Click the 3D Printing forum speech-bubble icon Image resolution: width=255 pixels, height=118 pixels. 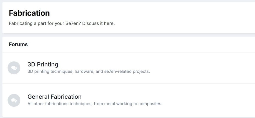point(14,68)
